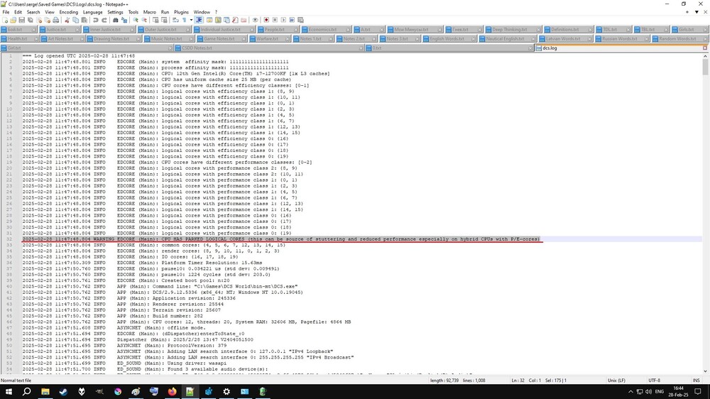Show hidden system tray icons chevron

click(x=630, y=392)
